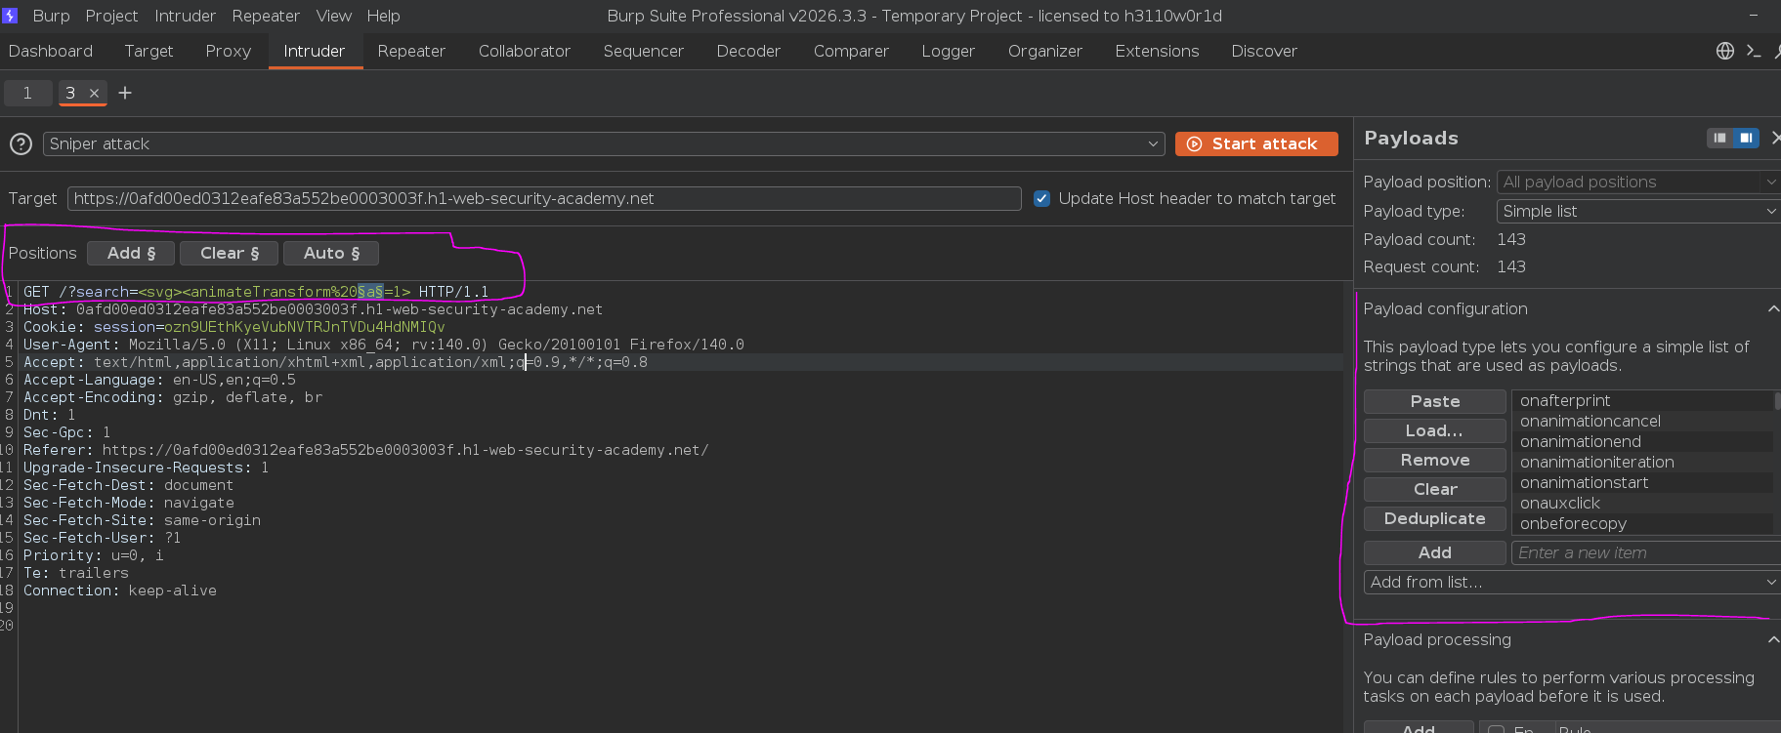Click the Remove payload button
Screen dimensions: 1781x733
click(1434, 460)
